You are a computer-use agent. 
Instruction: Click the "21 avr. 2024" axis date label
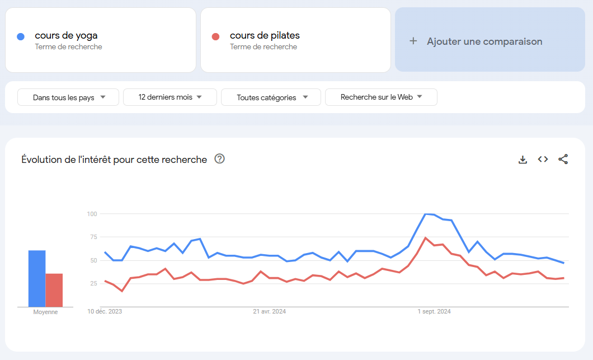click(269, 311)
